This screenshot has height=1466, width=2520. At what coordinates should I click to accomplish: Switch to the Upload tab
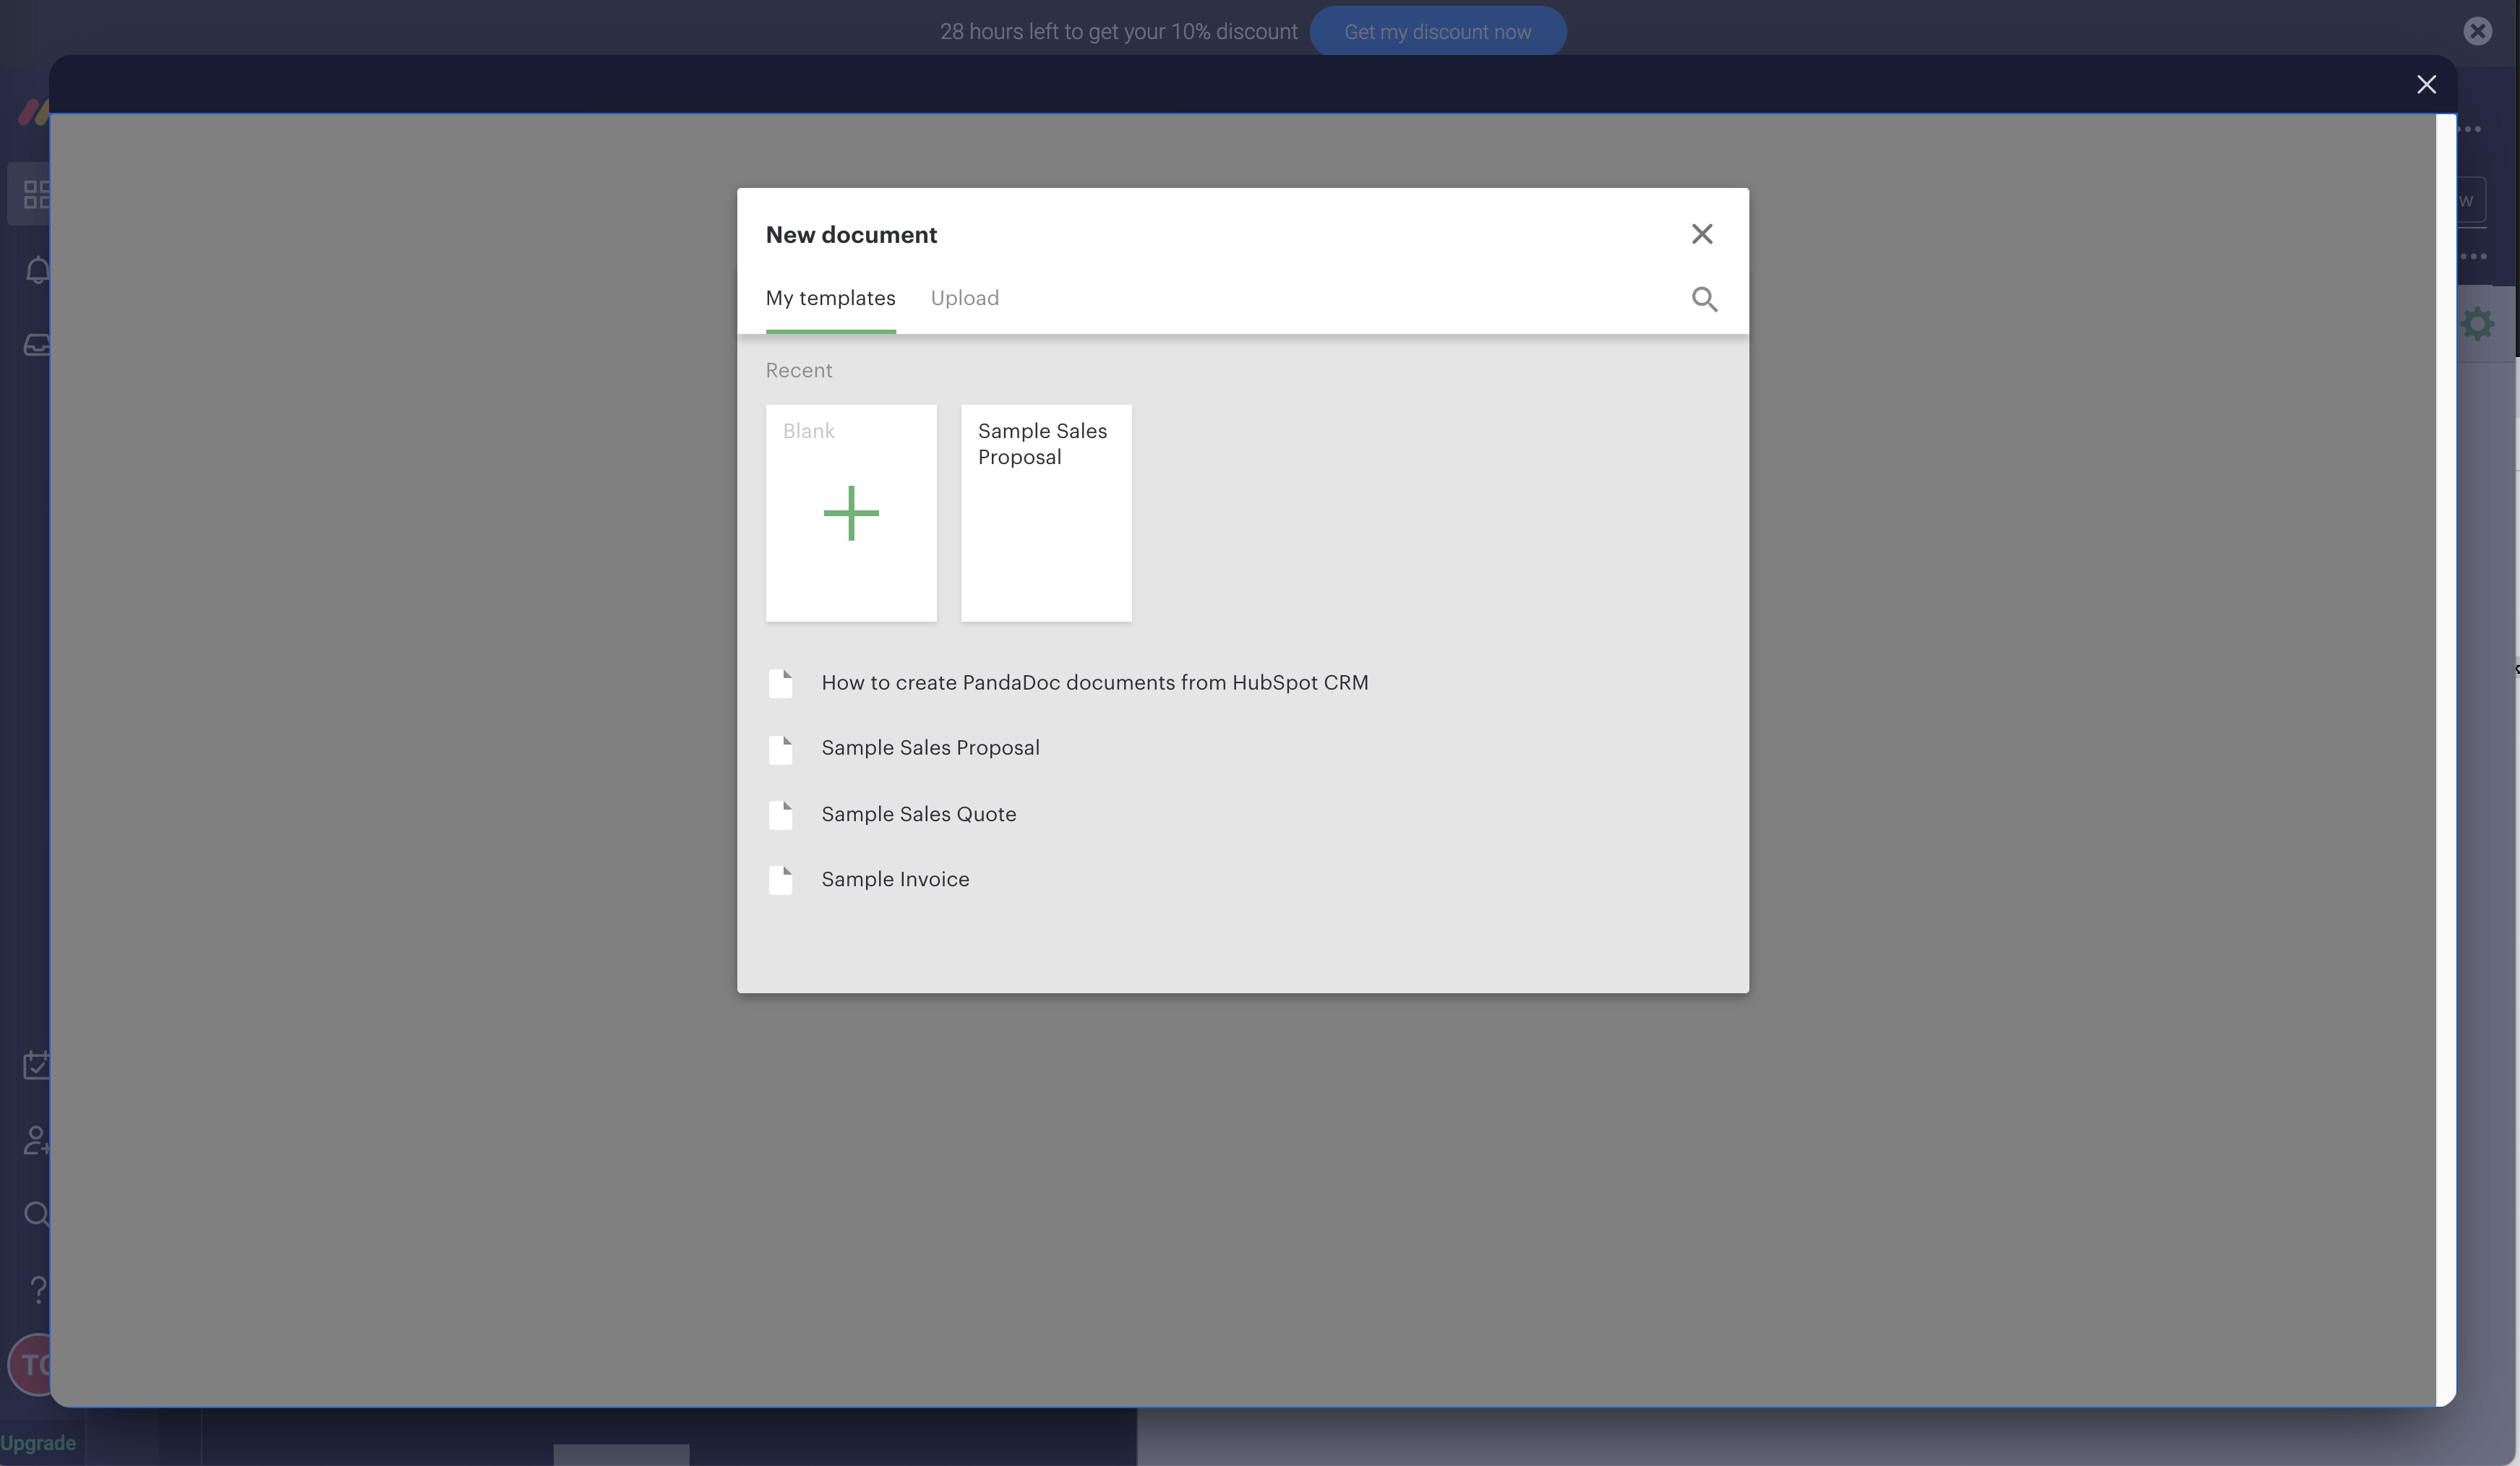964,298
